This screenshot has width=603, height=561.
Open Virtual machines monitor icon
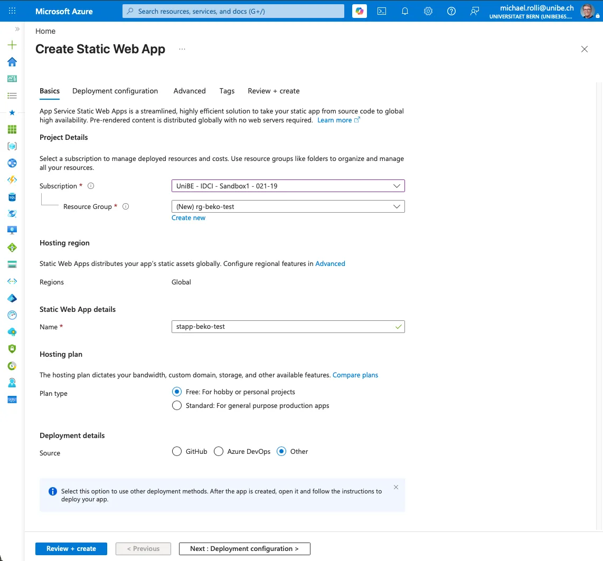pos(12,231)
